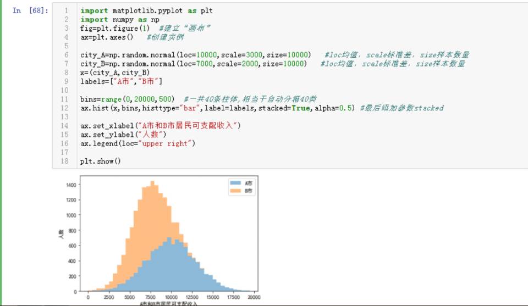Click the "人数" y-axis label on plot
528x306 pixels.
[62, 233]
